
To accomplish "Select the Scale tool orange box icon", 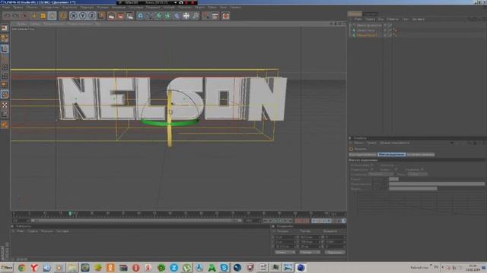I will pos(43,15).
